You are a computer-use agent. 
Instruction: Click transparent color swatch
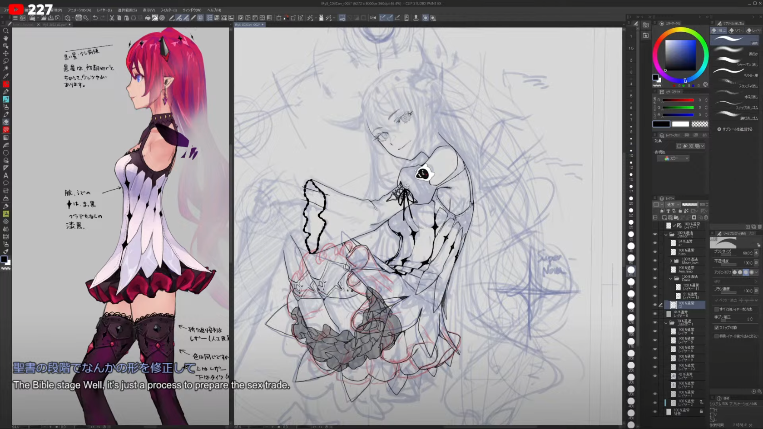(x=699, y=124)
